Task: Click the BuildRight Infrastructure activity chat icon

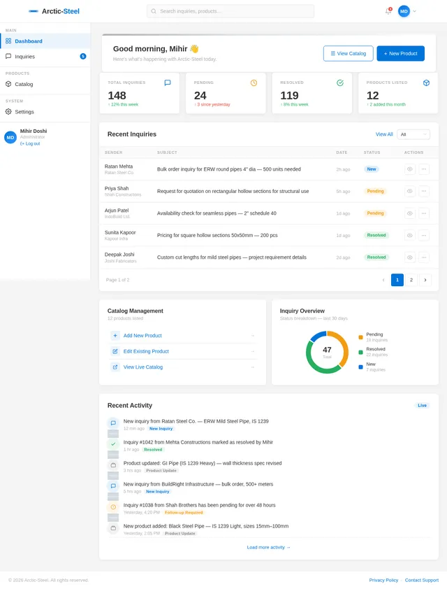Action: pyautogui.click(x=113, y=486)
